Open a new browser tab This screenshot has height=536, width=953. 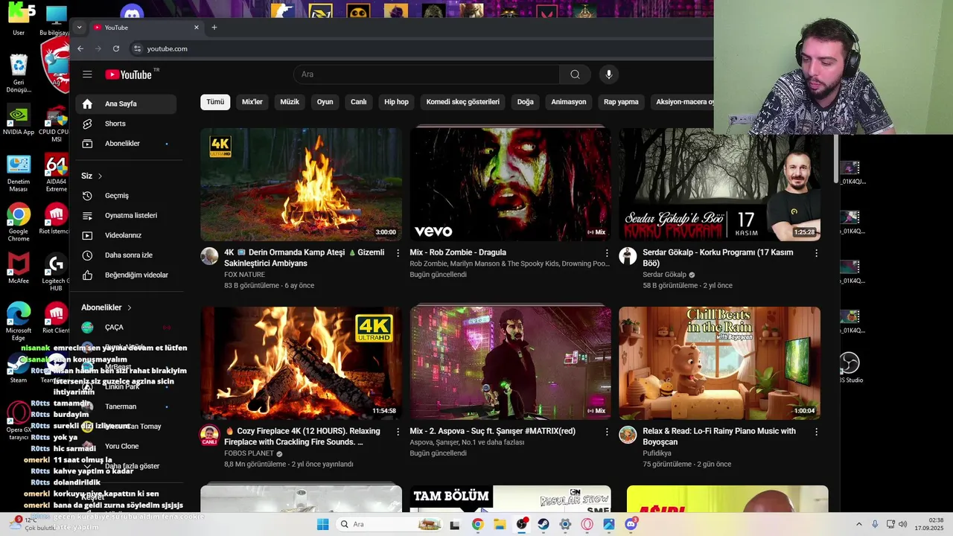point(214,28)
